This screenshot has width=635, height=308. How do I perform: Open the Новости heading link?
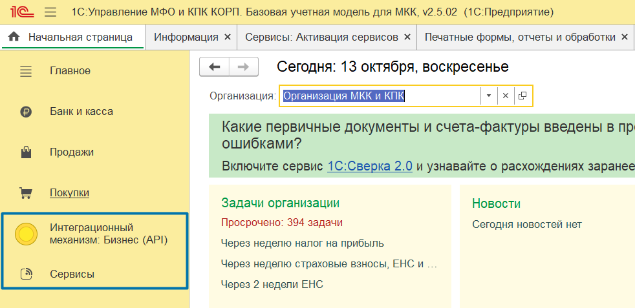click(x=496, y=203)
